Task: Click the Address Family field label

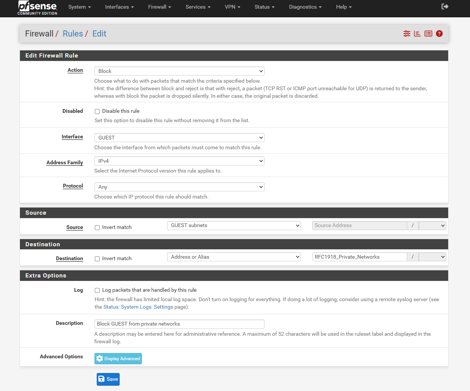Action: 65,162
